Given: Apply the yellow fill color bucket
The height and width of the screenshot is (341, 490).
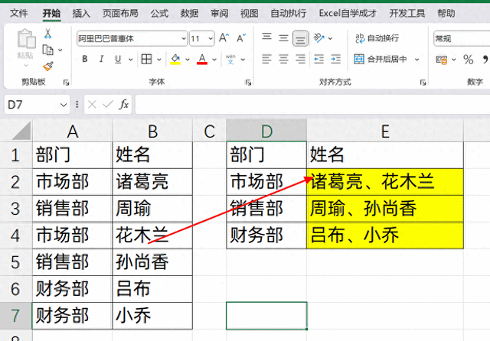Looking at the screenshot, I should (175, 59).
